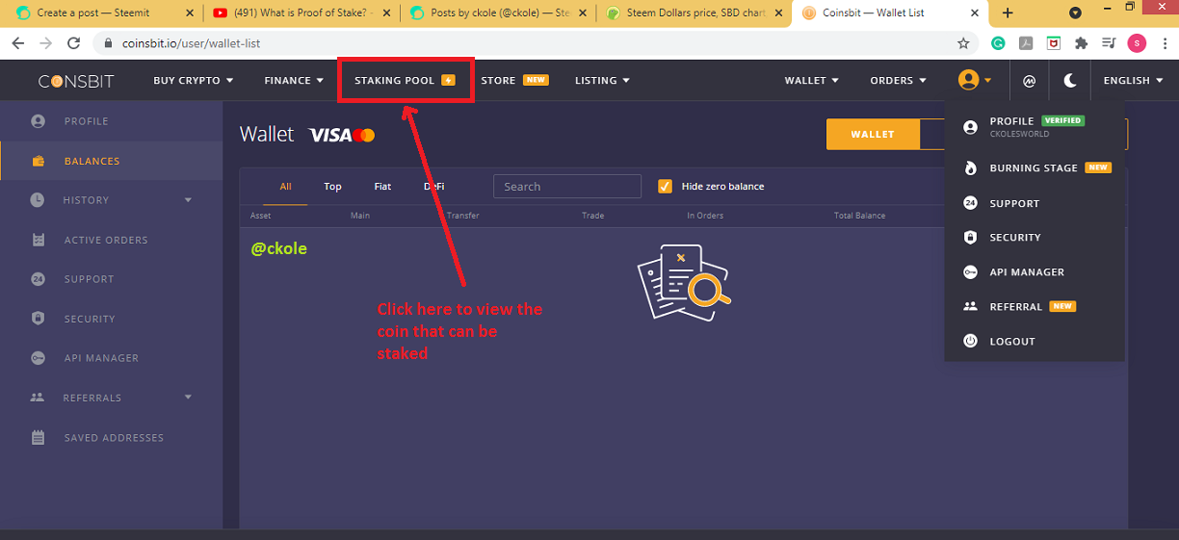
Task: Click the Saved Addresses icon in sidebar
Action: coord(39,438)
